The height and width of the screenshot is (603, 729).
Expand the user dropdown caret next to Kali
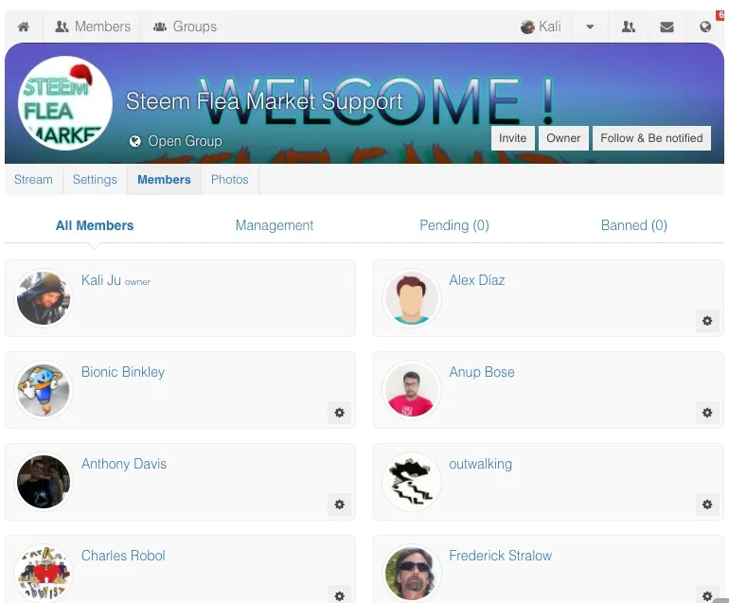[590, 27]
